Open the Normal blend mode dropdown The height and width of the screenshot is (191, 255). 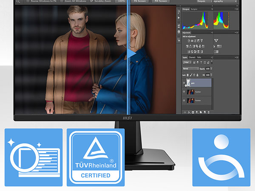coord(191,68)
